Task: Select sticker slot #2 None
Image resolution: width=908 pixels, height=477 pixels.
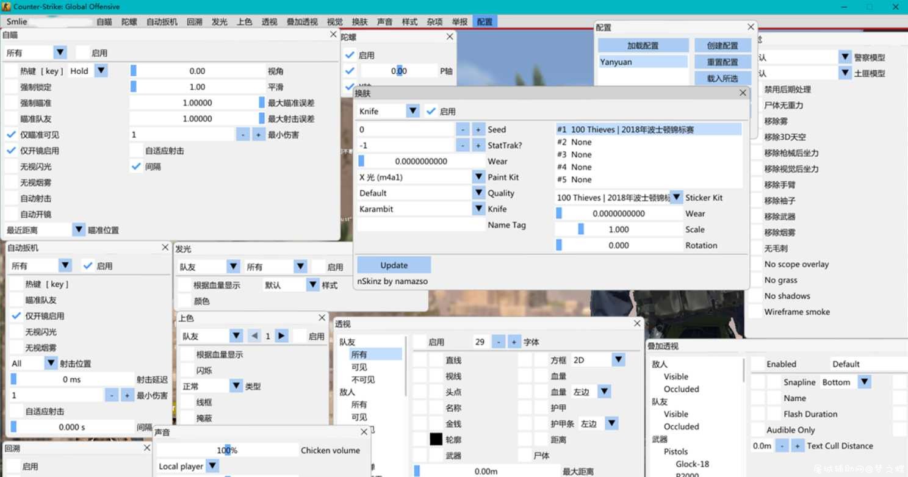Action: coord(574,142)
